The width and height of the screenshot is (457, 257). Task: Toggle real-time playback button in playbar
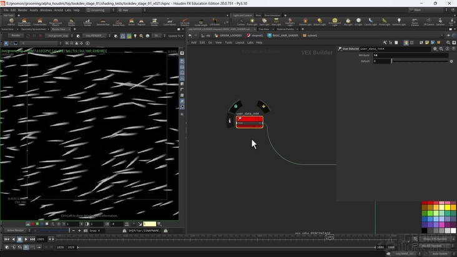click(x=26, y=247)
